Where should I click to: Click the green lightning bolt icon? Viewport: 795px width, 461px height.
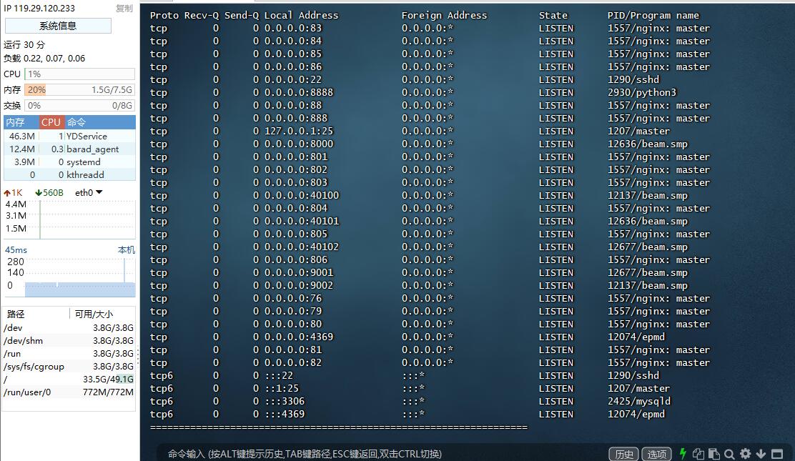tap(683, 453)
